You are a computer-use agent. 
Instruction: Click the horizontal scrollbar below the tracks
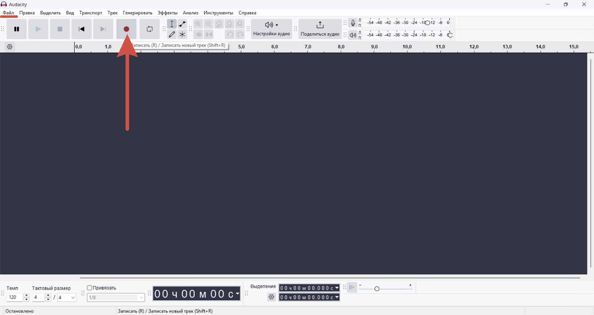330,278
